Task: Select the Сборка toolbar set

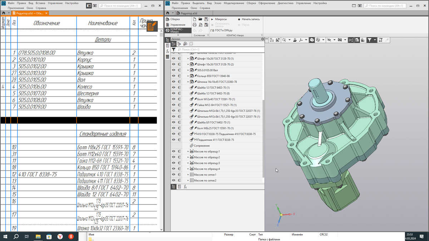Action: tap(178, 19)
